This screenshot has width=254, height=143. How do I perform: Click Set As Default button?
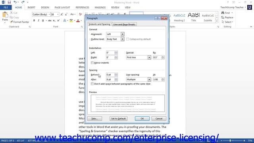point(118,118)
